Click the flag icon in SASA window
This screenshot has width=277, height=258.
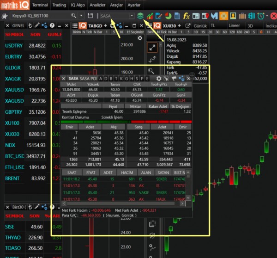tap(174, 79)
